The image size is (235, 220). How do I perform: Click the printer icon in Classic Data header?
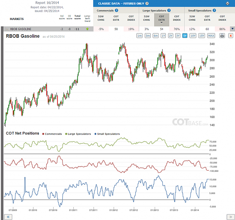(x=227, y=3)
